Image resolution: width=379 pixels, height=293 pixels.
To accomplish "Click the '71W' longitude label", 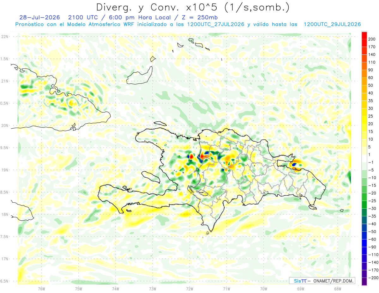I will click(x=226, y=289).
